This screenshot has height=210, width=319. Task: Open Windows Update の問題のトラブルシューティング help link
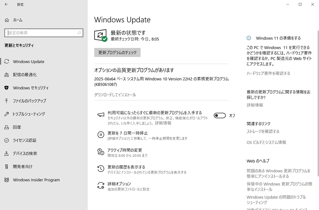point(276,199)
